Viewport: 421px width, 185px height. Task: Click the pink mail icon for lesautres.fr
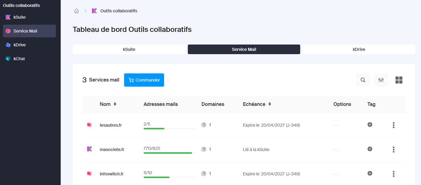pyautogui.click(x=89, y=125)
